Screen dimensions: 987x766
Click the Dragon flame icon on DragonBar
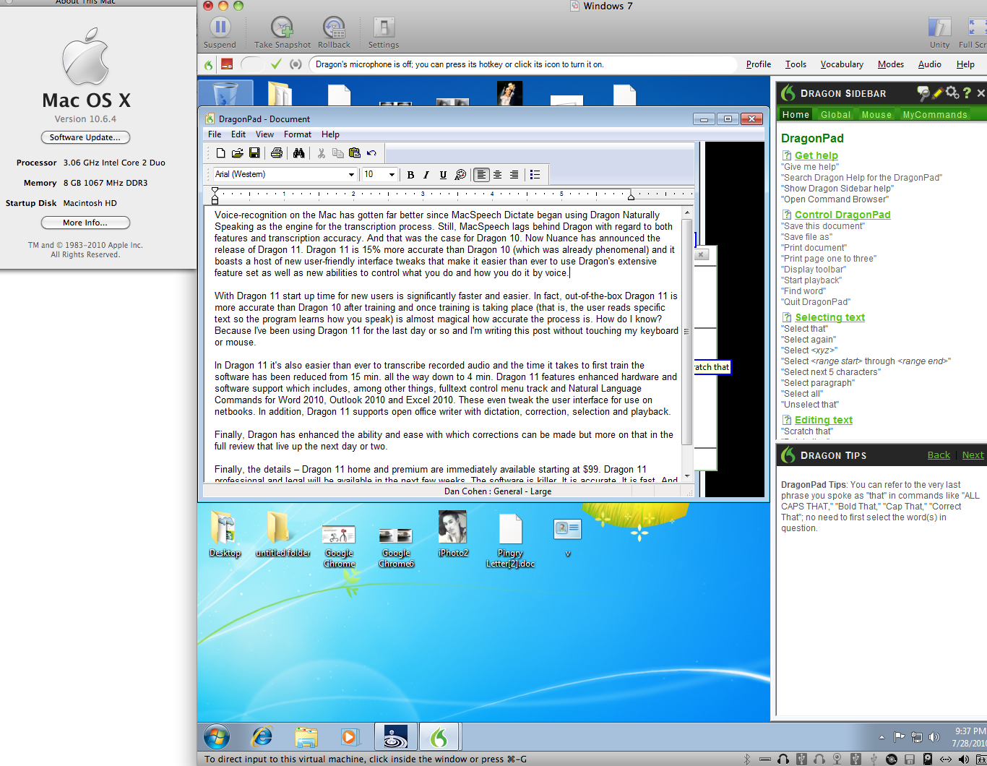[209, 65]
